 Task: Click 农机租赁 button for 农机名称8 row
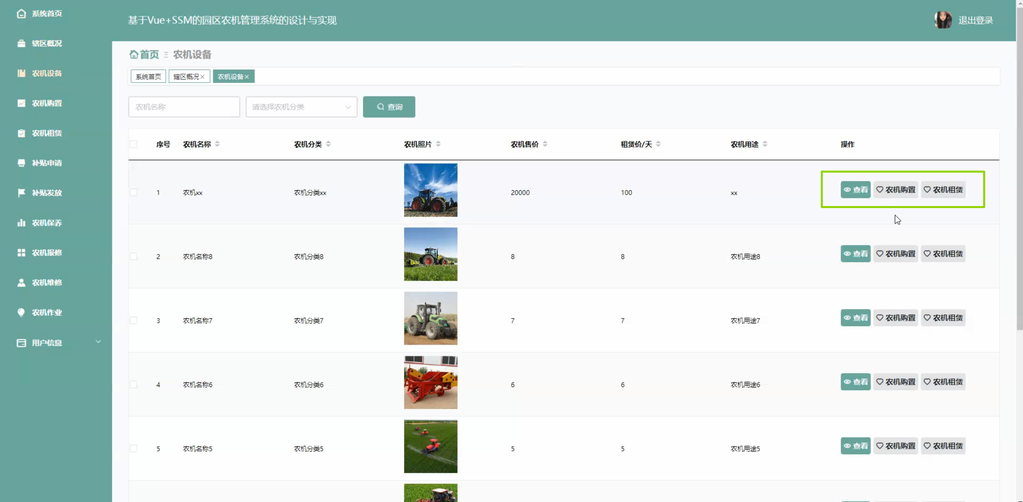pyautogui.click(x=943, y=254)
